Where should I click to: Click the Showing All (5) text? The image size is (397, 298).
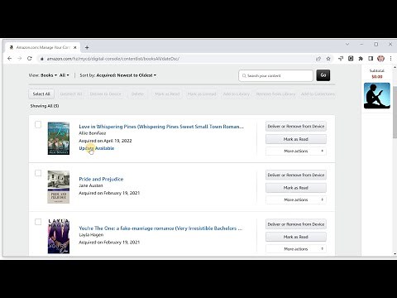click(x=45, y=106)
